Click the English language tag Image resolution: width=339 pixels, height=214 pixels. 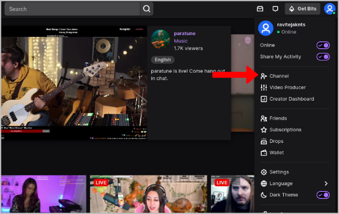click(163, 60)
